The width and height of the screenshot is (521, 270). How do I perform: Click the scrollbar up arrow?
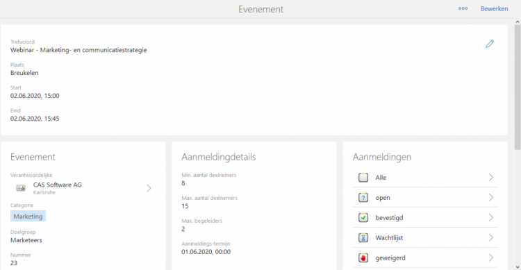click(x=518, y=22)
